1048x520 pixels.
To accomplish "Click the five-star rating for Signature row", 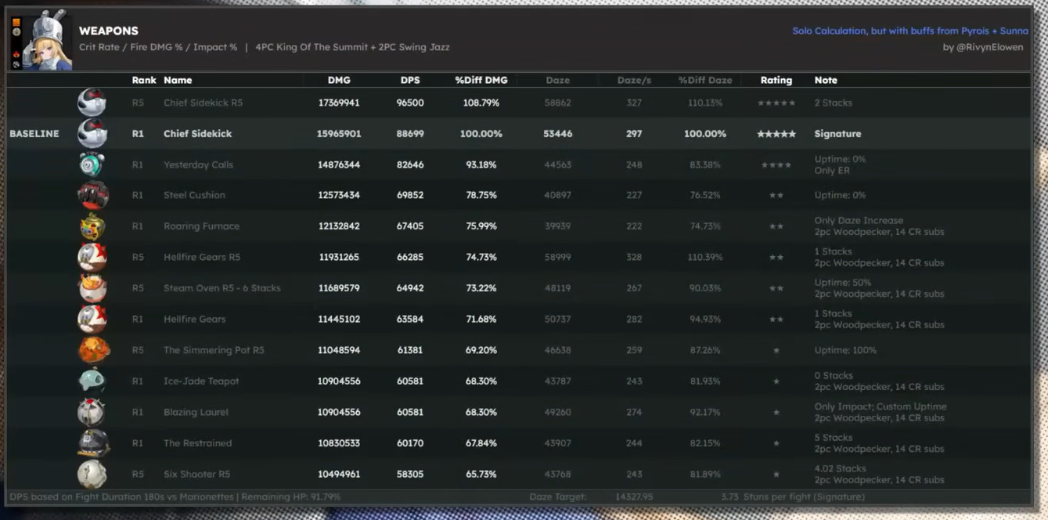I will click(776, 134).
